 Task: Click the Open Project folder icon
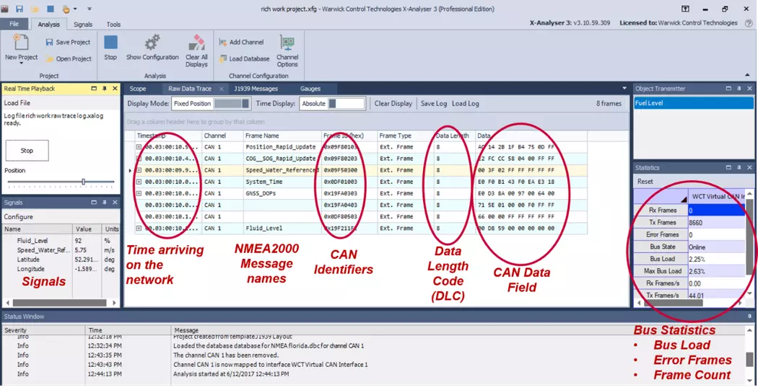coord(49,59)
